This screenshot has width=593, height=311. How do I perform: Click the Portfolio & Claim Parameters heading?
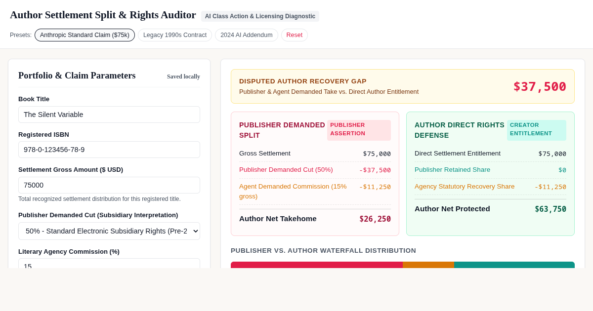tap(77, 76)
